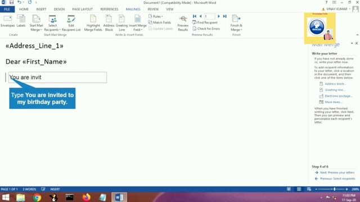Collapse the ribbon with the arrow
The height and width of the screenshot is (202, 360).
[x=357, y=35]
